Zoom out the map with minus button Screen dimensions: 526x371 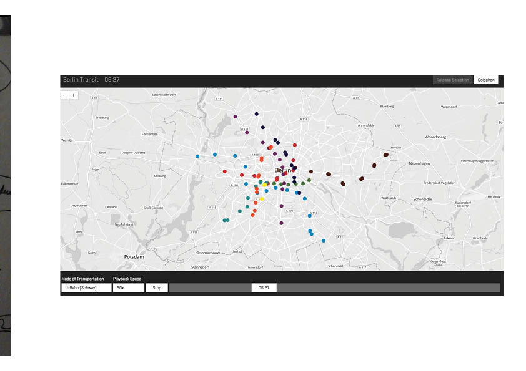(65, 95)
